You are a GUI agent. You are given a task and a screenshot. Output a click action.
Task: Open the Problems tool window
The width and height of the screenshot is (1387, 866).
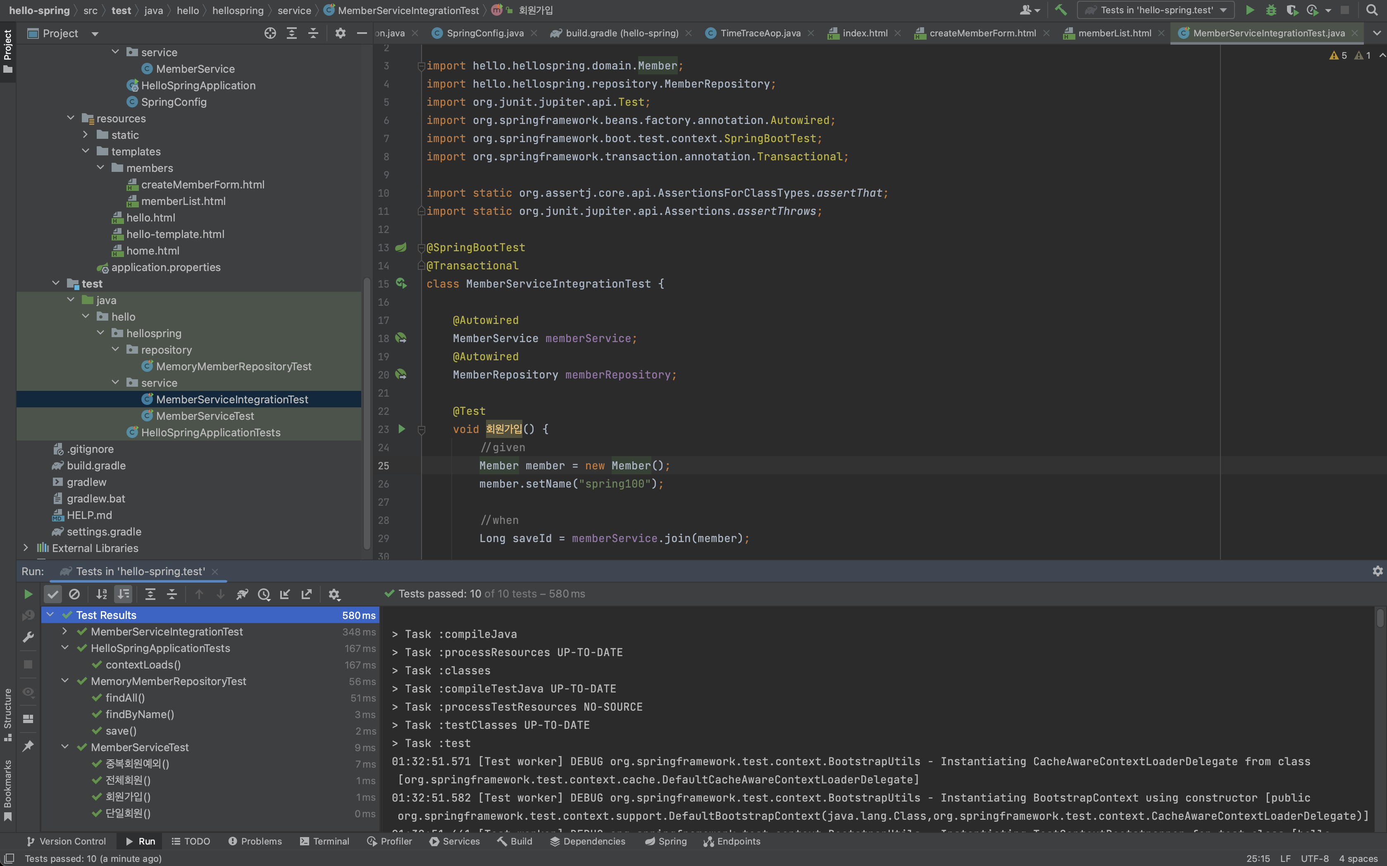[255, 841]
